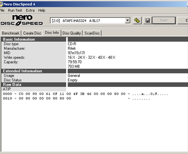188x154 pixels.
Task: Select the Disc type label
Action: pos(12,44)
